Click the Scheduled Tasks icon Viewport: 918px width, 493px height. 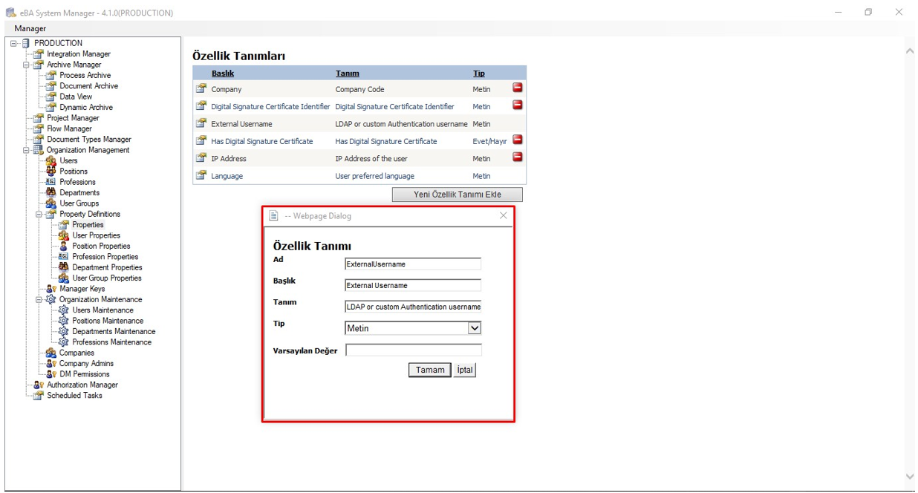click(38, 396)
